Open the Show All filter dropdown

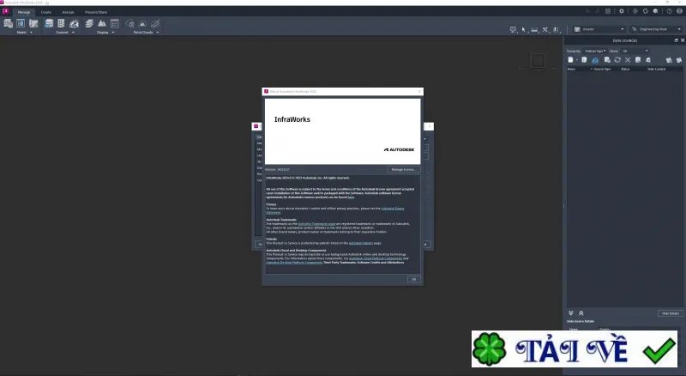click(x=635, y=51)
